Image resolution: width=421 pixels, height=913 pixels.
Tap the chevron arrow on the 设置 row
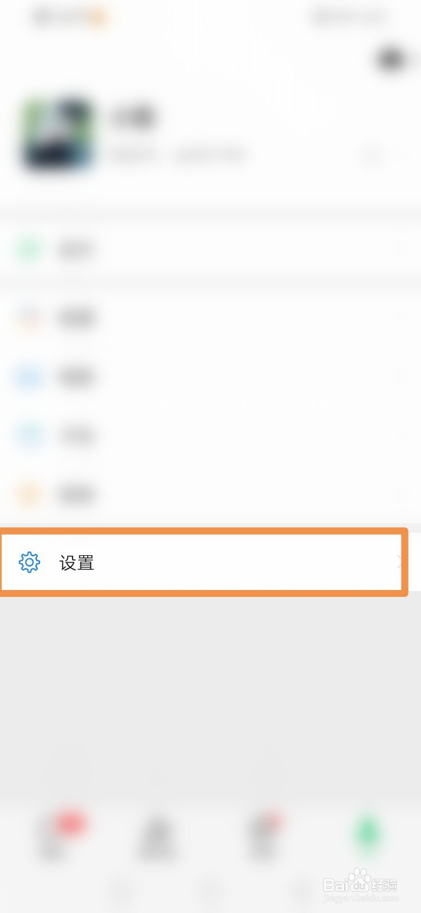(399, 563)
